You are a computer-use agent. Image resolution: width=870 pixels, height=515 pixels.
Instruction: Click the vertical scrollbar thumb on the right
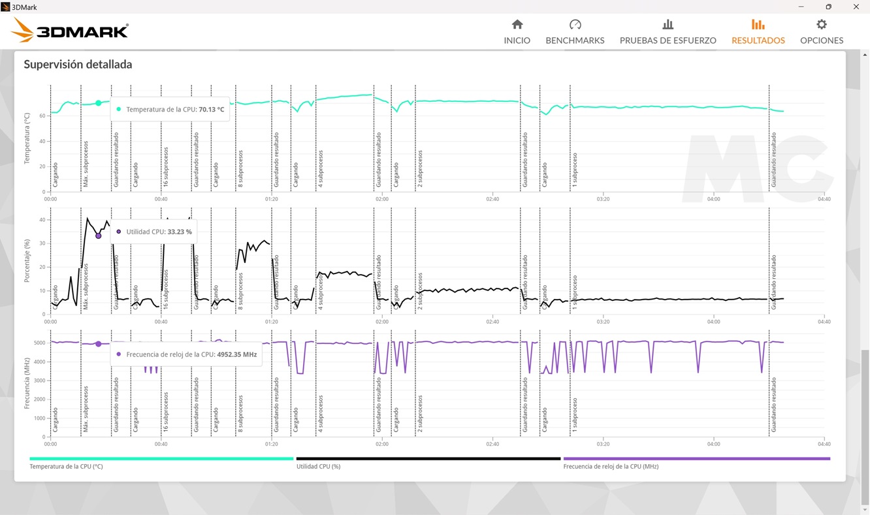pos(865,424)
